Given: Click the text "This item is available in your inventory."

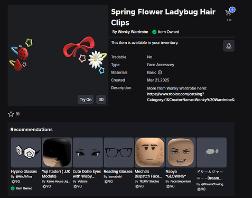Looking at the screenshot, I should tap(145, 43).
